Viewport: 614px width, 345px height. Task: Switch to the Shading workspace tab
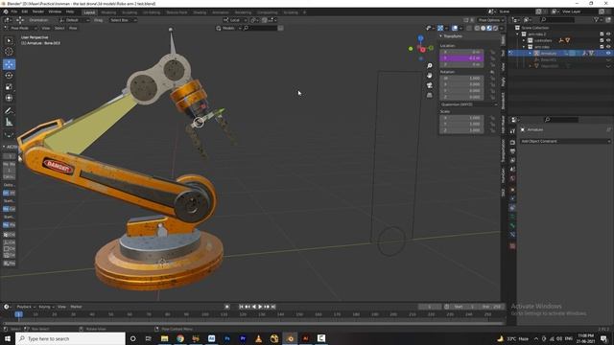pyautogui.click(x=200, y=12)
